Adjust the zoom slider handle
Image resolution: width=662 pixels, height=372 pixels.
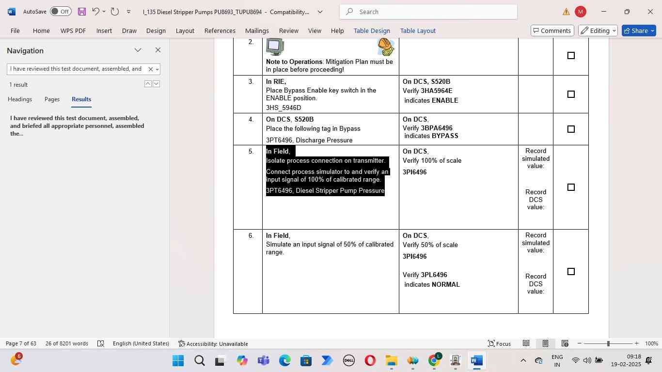[x=608, y=343]
